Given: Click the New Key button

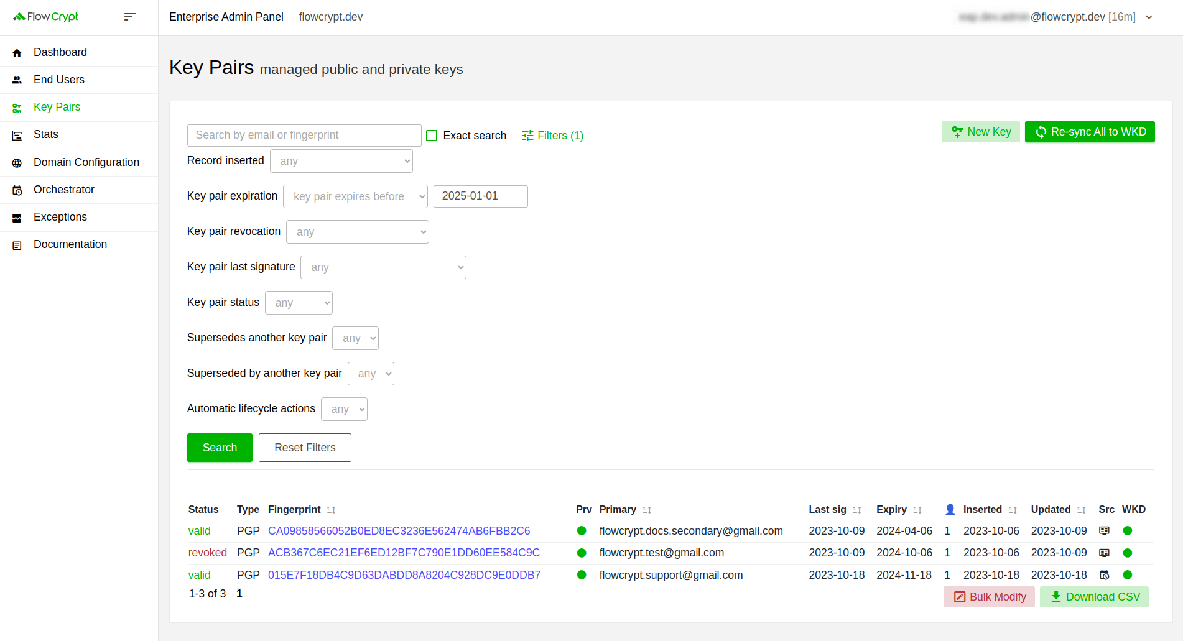Looking at the screenshot, I should pyautogui.click(x=980, y=132).
